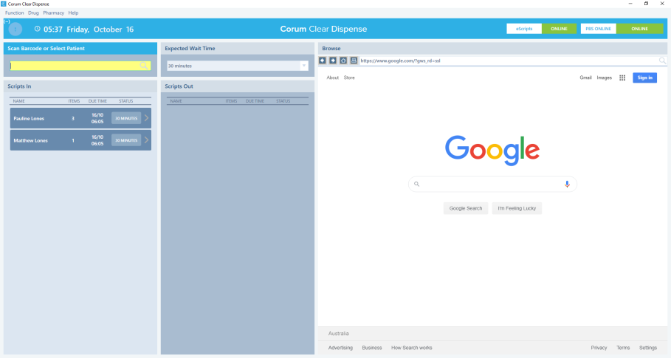Click search icon at end of URL bar
The height and width of the screenshot is (358, 671).
(662, 61)
